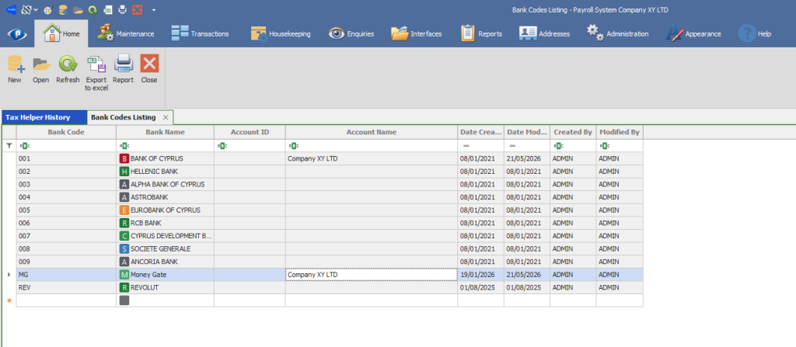Click the New bank code button

tap(15, 69)
